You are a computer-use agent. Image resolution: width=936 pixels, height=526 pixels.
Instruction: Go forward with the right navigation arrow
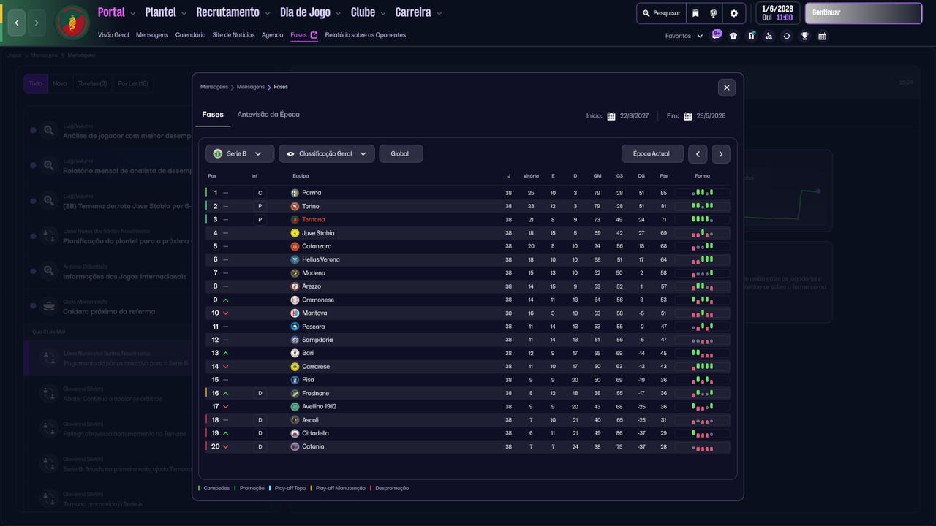(37, 23)
